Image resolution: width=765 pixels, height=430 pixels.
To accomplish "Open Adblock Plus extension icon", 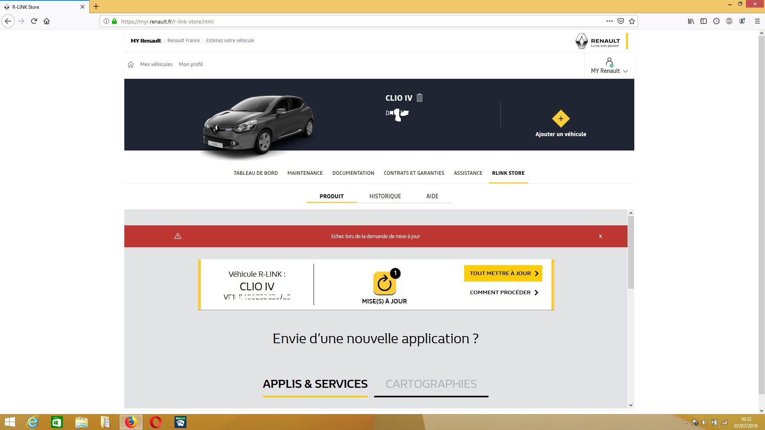I will click(x=729, y=21).
